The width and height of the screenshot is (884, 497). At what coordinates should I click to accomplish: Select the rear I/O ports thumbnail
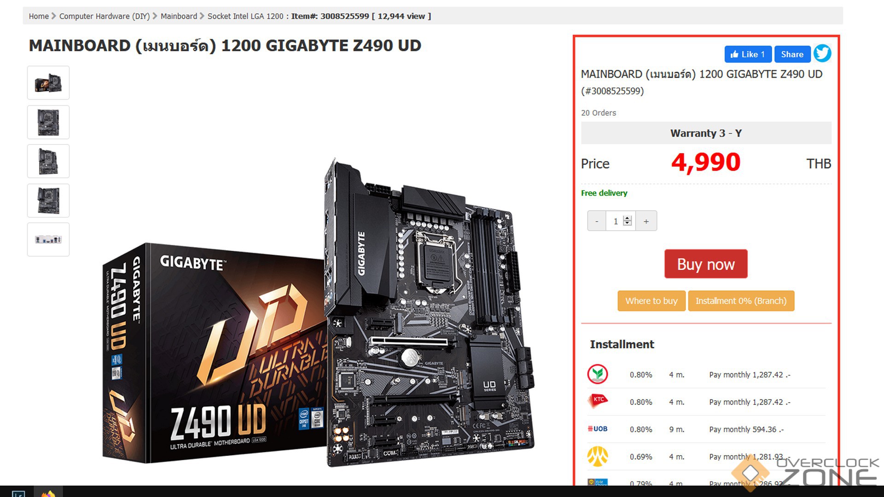pos(48,239)
